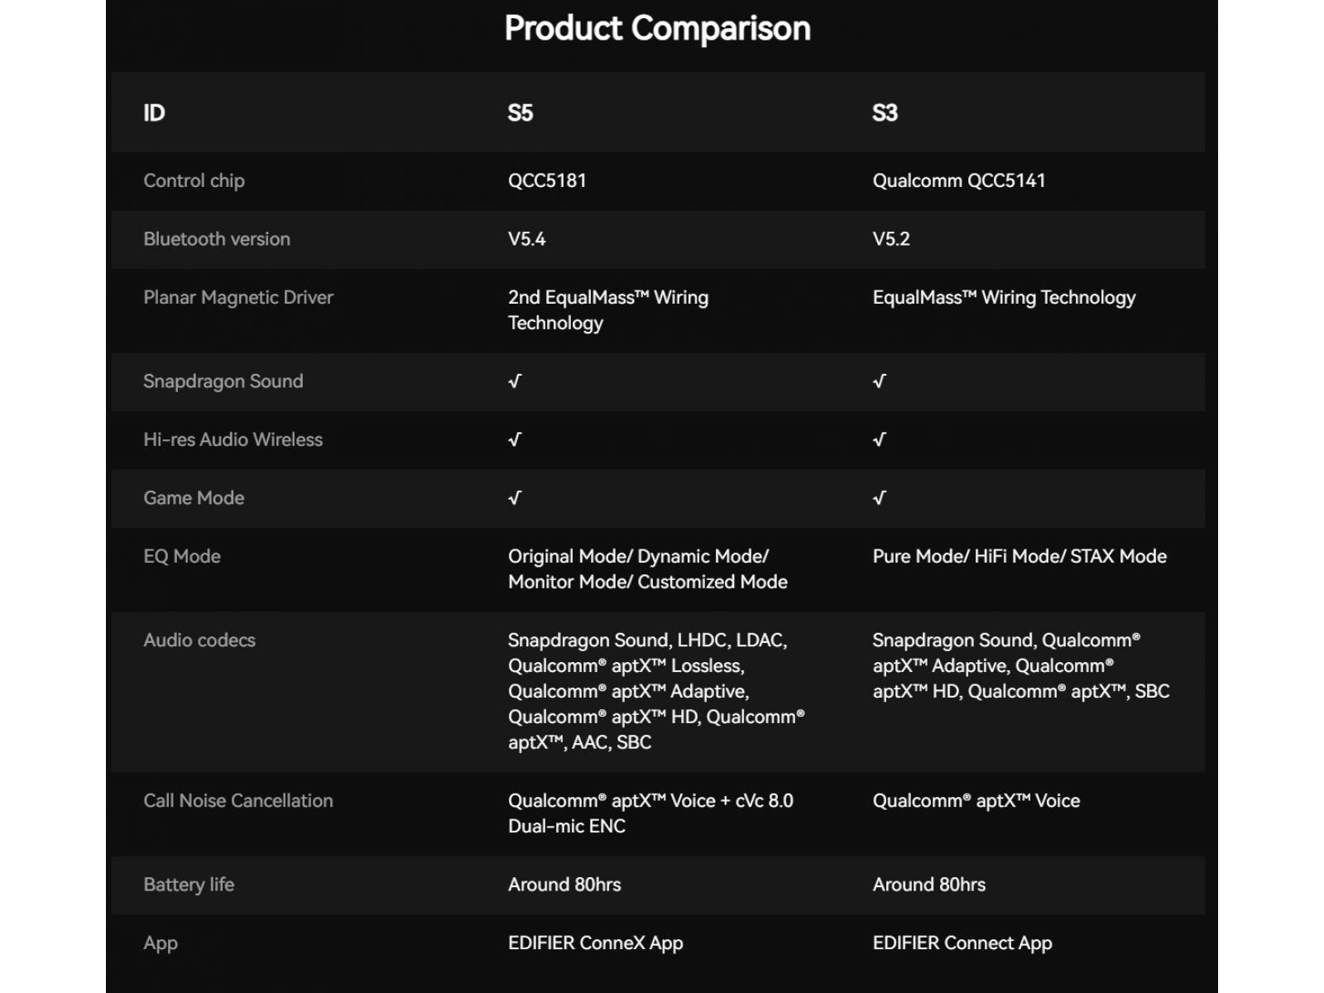Click the Product Comparison heading
1324x993 pixels.
(x=658, y=28)
